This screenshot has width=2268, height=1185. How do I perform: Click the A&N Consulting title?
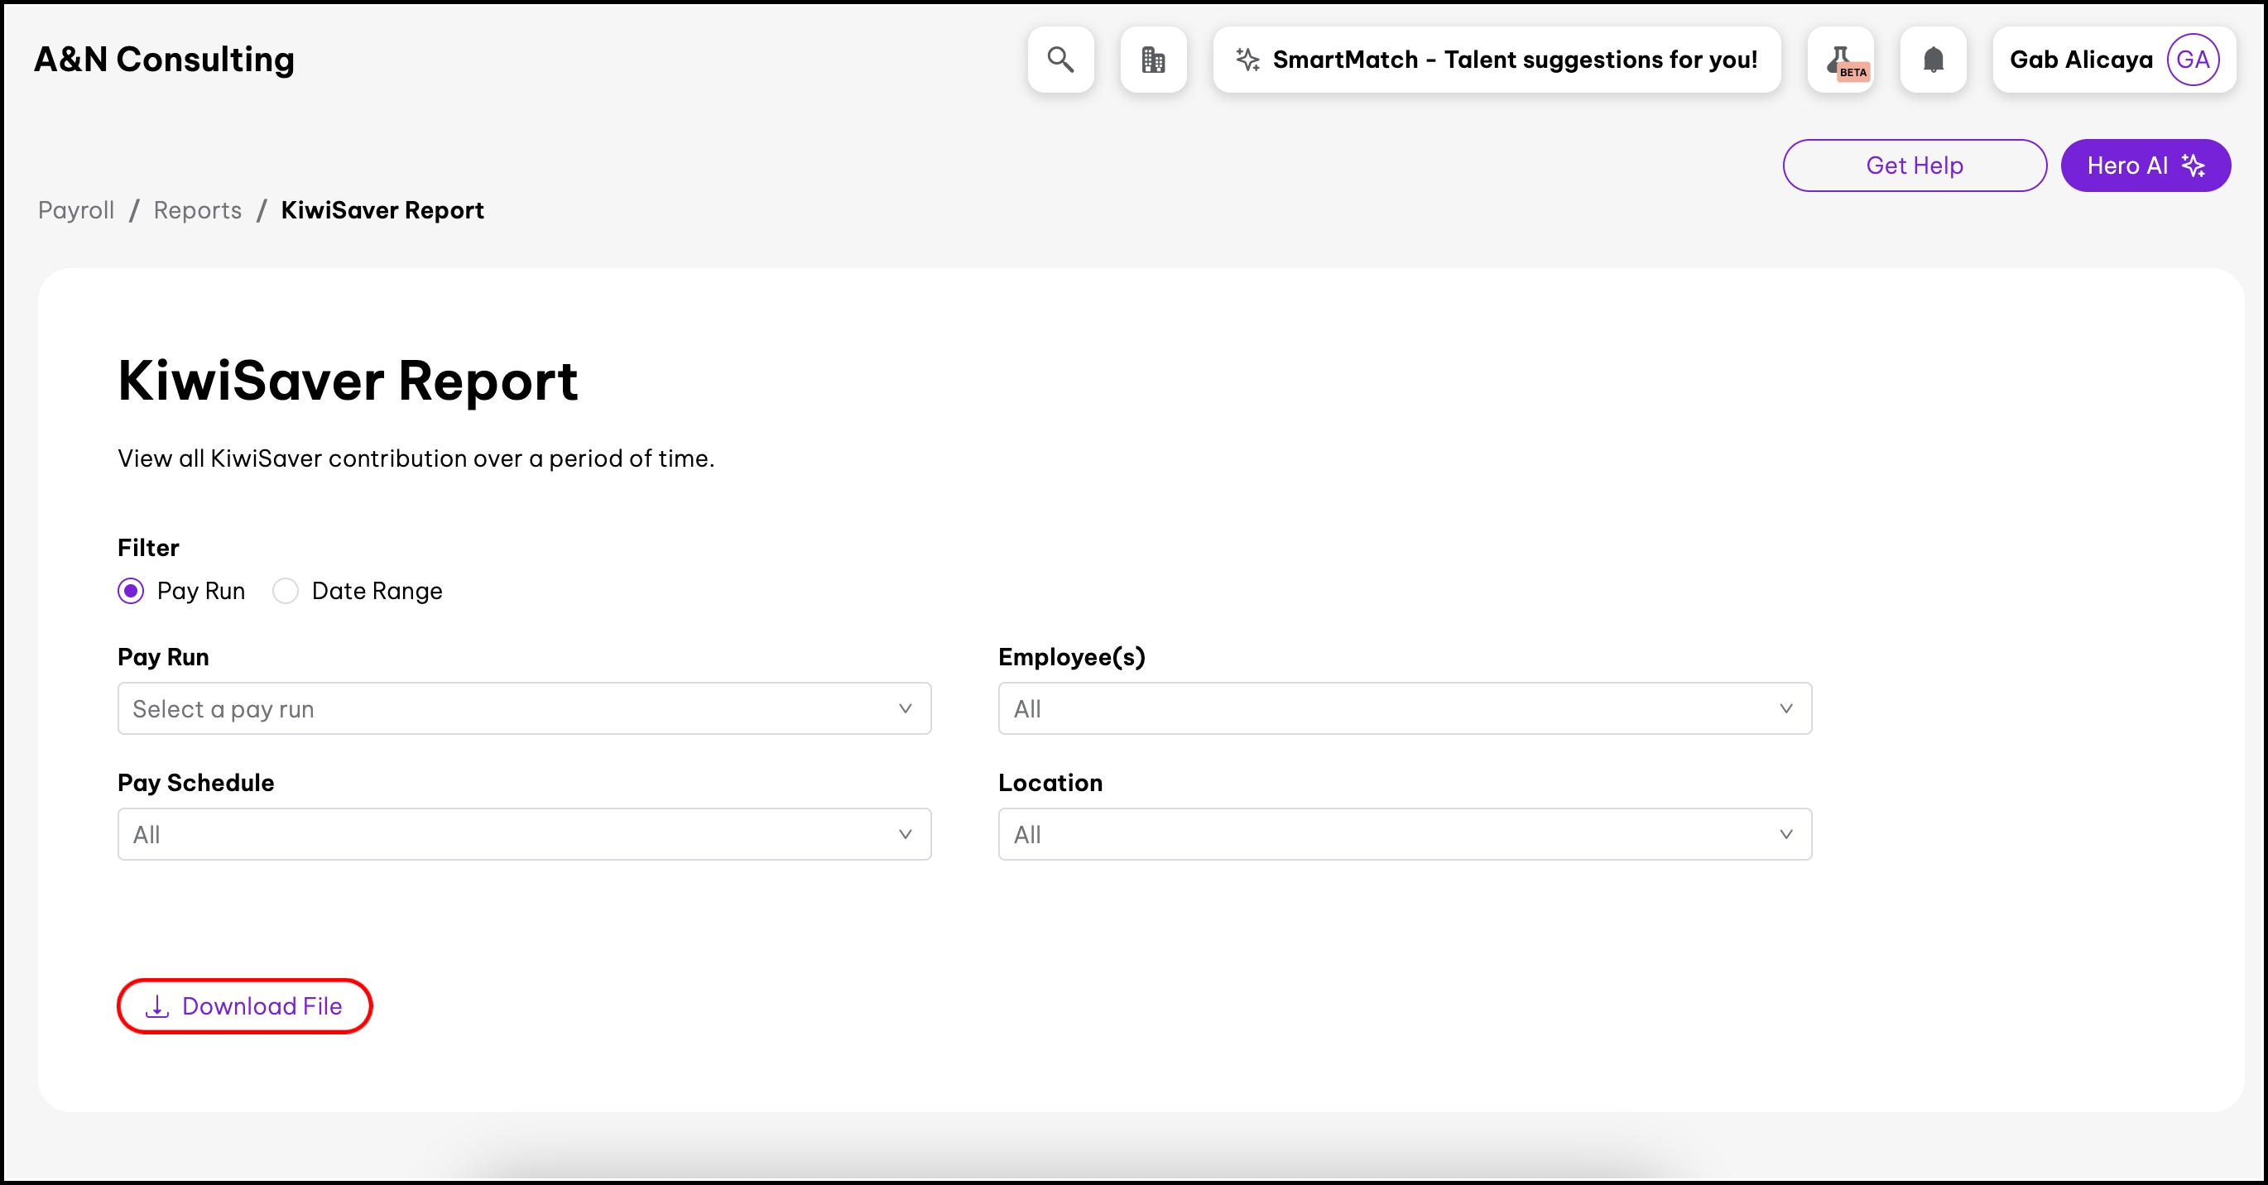pyautogui.click(x=165, y=59)
